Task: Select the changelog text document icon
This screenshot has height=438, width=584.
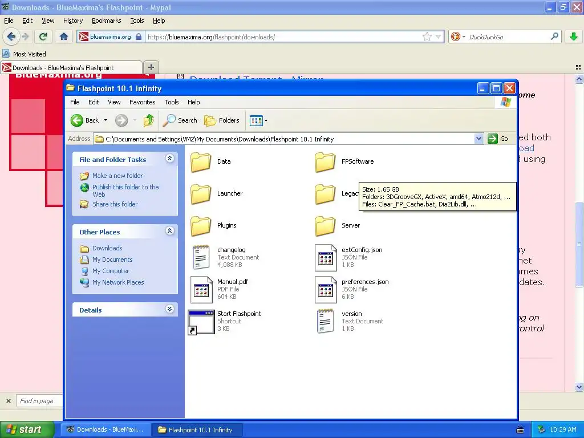Action: pyautogui.click(x=201, y=257)
